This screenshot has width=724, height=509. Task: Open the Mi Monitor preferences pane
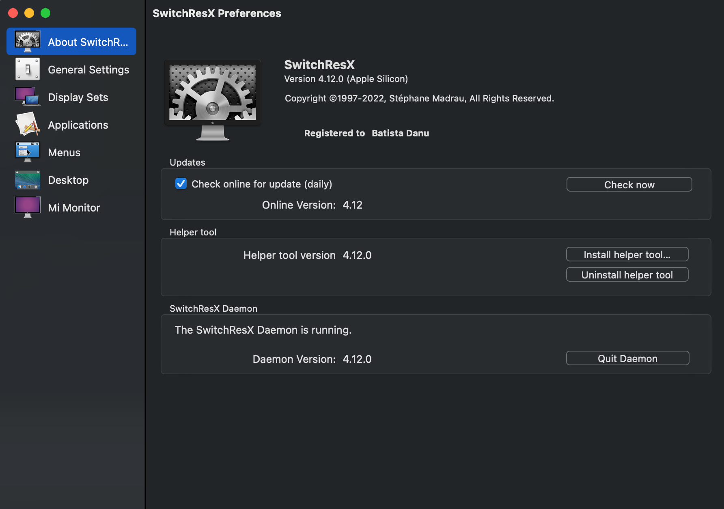[74, 207]
